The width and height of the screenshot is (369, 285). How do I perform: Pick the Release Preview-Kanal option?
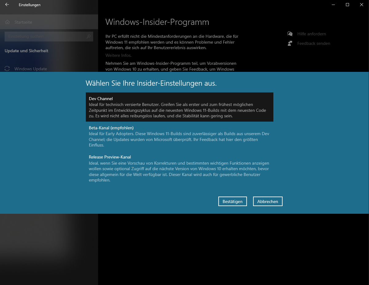(179, 169)
